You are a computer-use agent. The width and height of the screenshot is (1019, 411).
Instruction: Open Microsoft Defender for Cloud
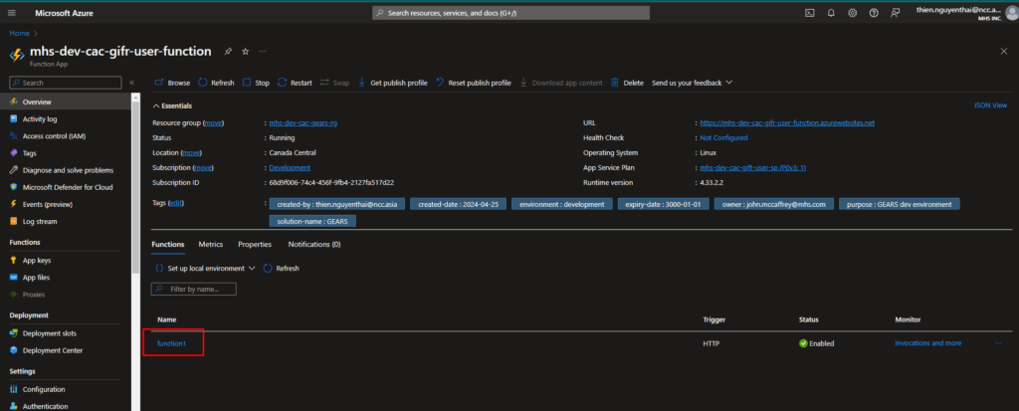[x=67, y=187]
